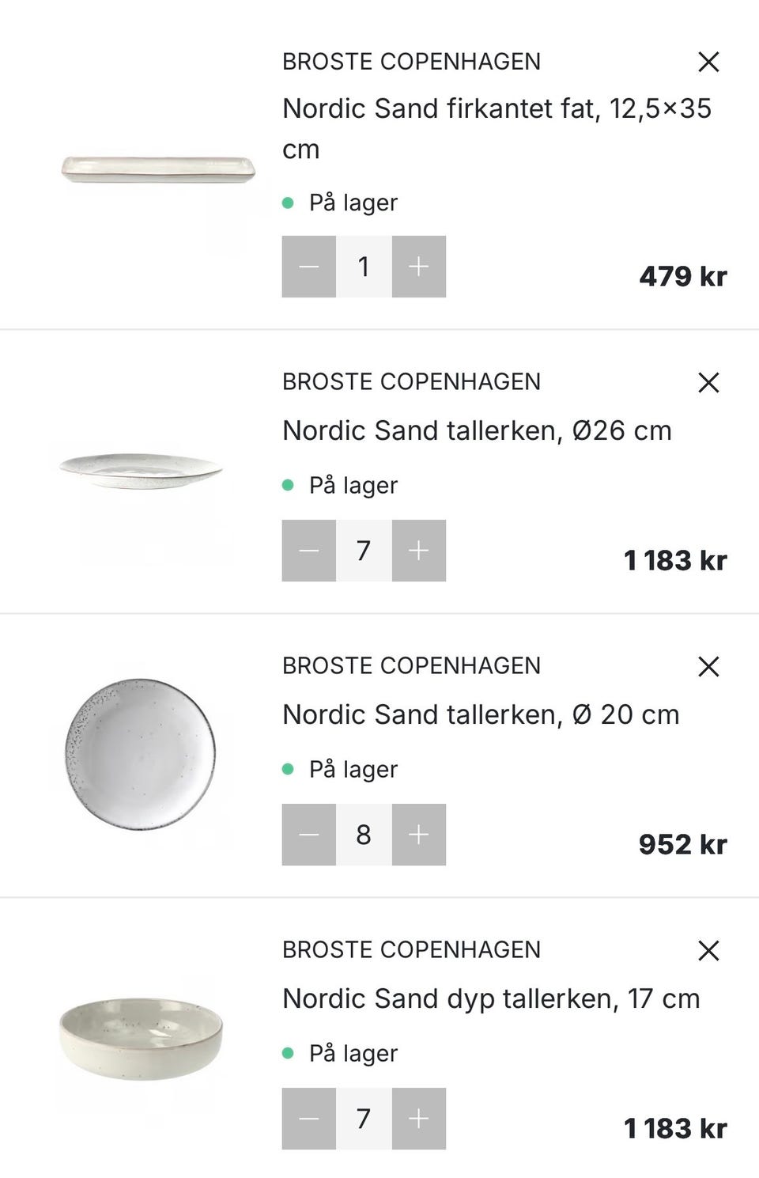Remove Nordic Sand firkantet fat from cart

click(708, 62)
